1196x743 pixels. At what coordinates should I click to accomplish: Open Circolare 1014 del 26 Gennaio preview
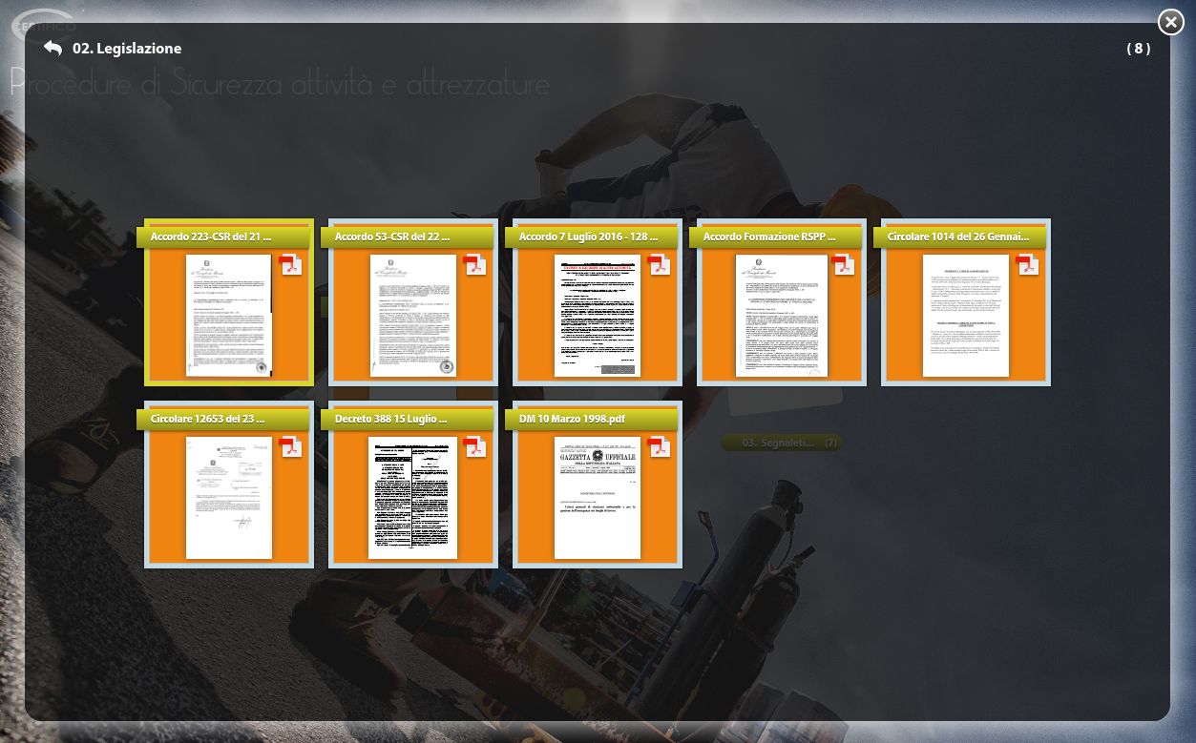(966, 315)
